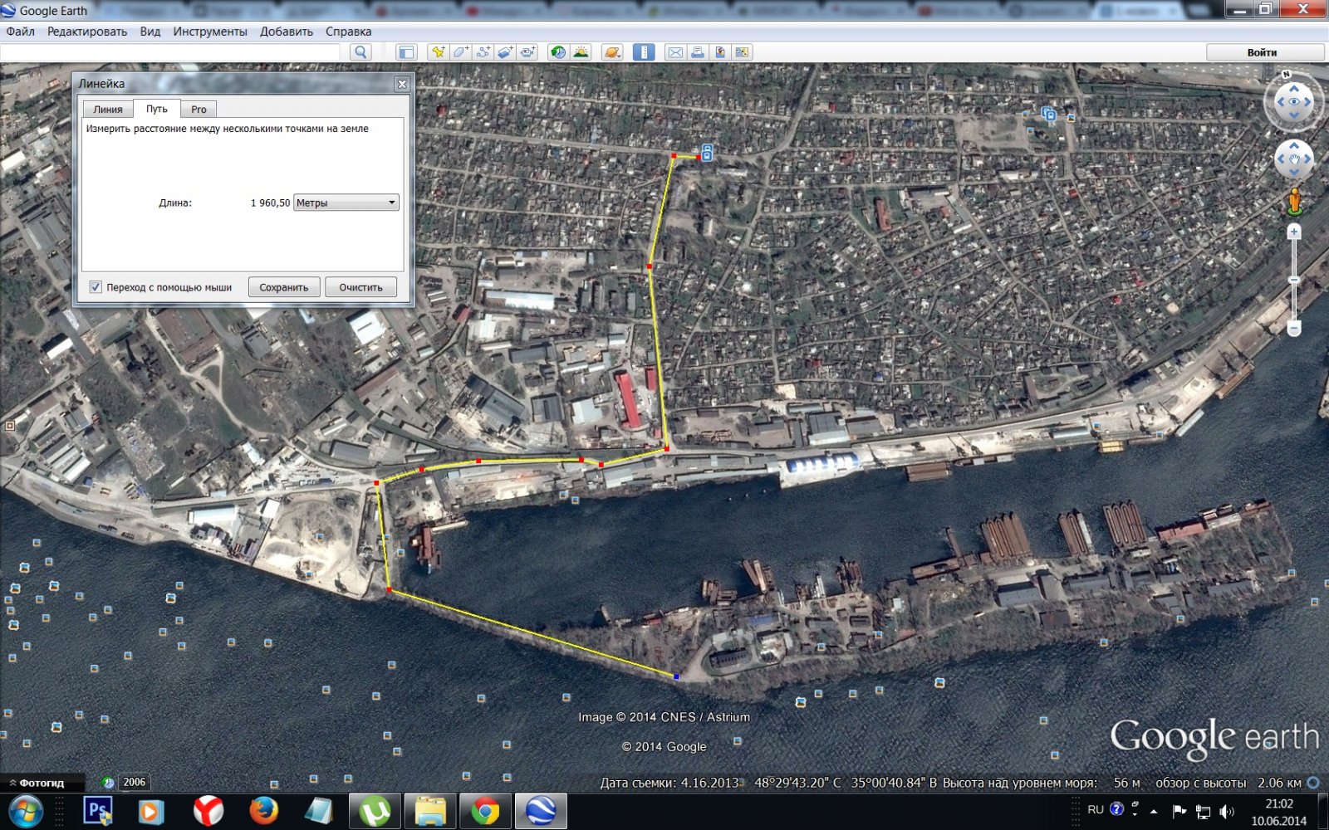Switch to the Путь tab
The height and width of the screenshot is (830, 1329).
pos(157,108)
